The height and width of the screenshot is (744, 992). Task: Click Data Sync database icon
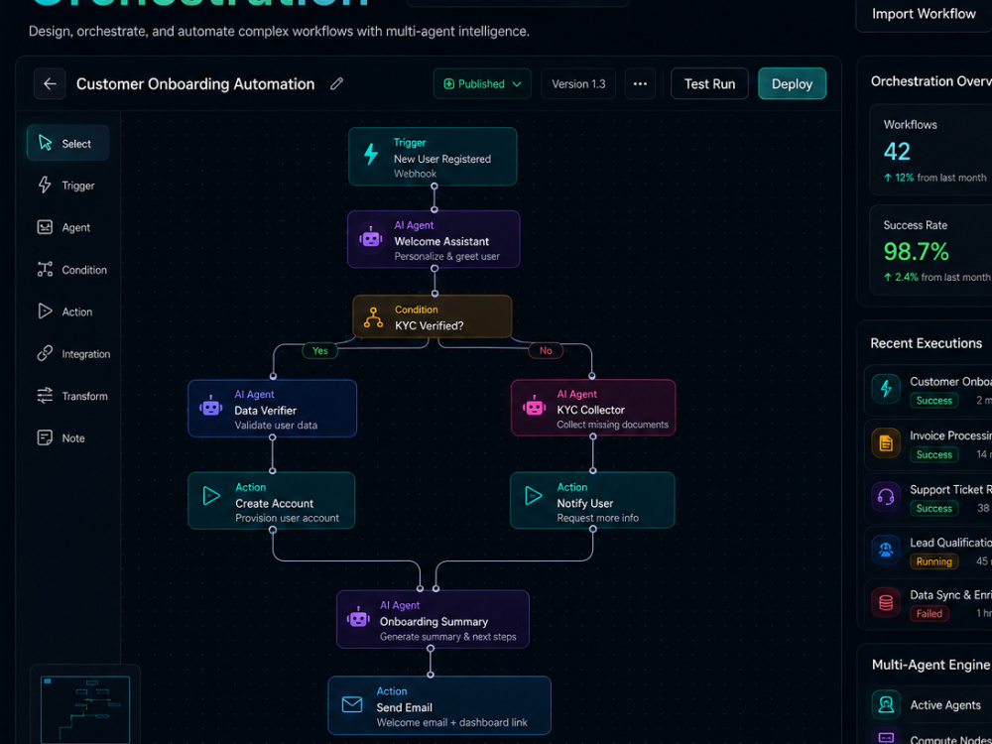[x=886, y=602]
